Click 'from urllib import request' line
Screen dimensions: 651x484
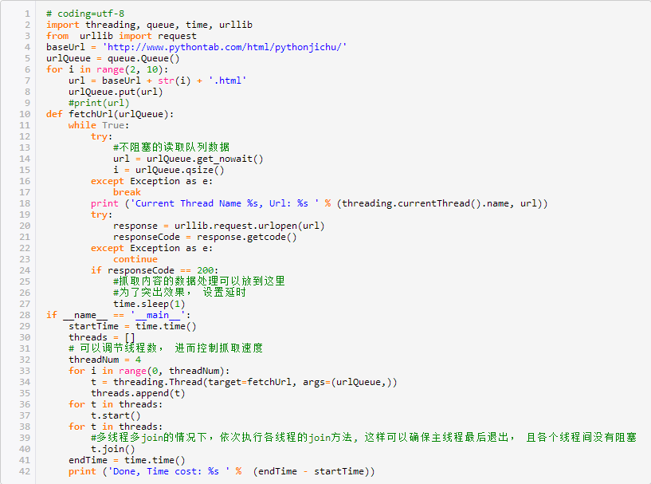click(121, 36)
